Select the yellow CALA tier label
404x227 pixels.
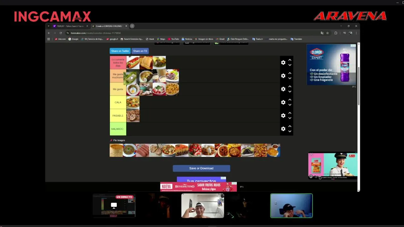(118, 102)
